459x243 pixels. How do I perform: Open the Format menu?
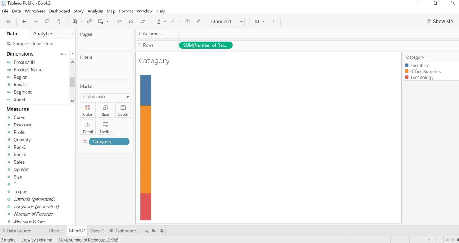pos(126,11)
